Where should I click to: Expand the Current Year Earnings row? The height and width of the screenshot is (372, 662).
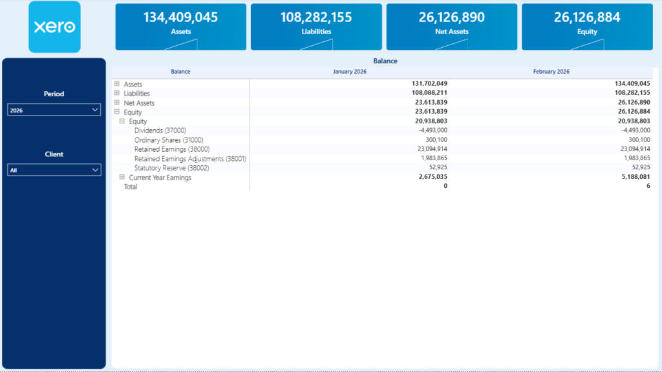122,178
